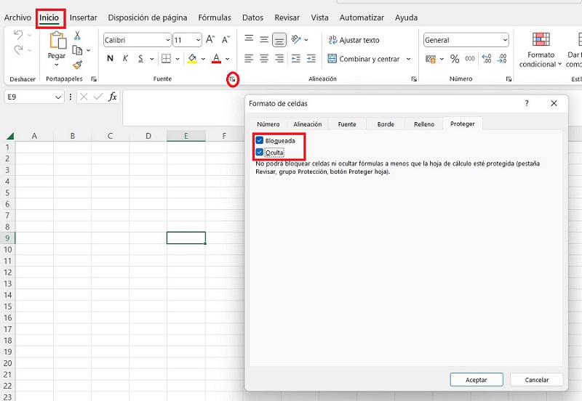This screenshot has width=582, height=401.
Task: Open the Número tab in dialog
Action: tap(268, 124)
